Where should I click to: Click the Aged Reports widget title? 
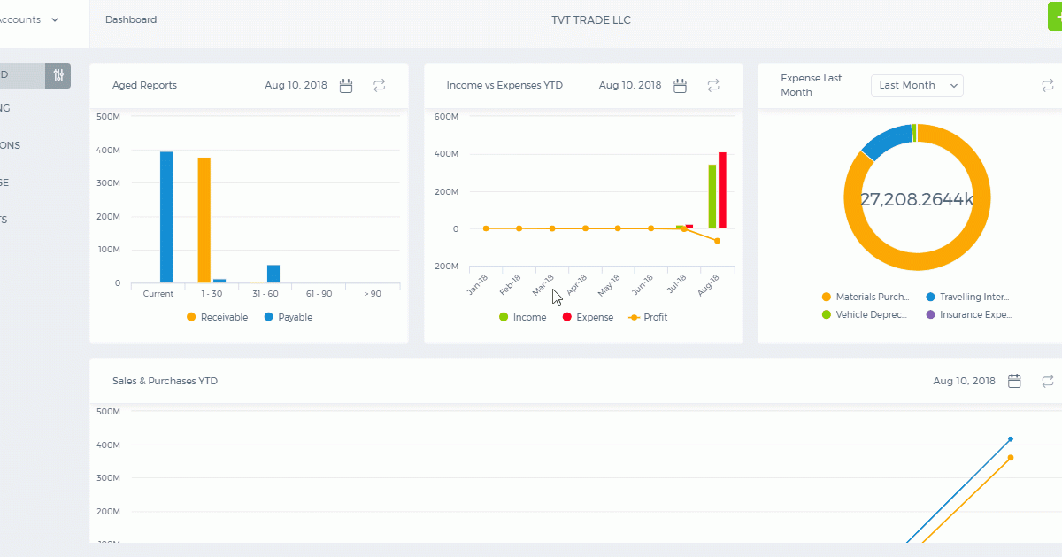coord(144,86)
